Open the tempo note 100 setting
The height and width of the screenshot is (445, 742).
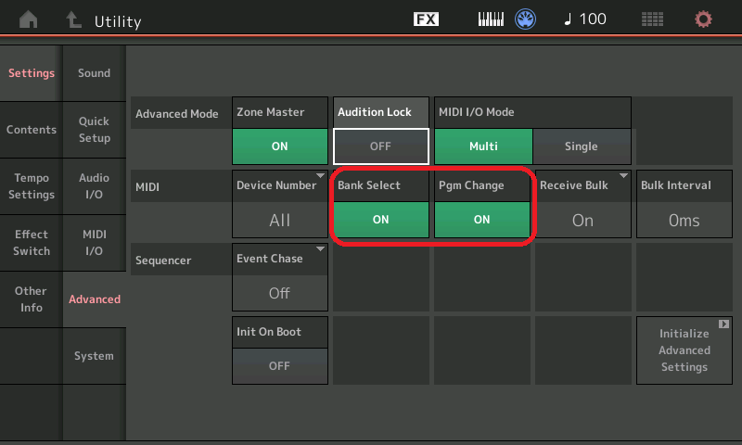pos(584,19)
